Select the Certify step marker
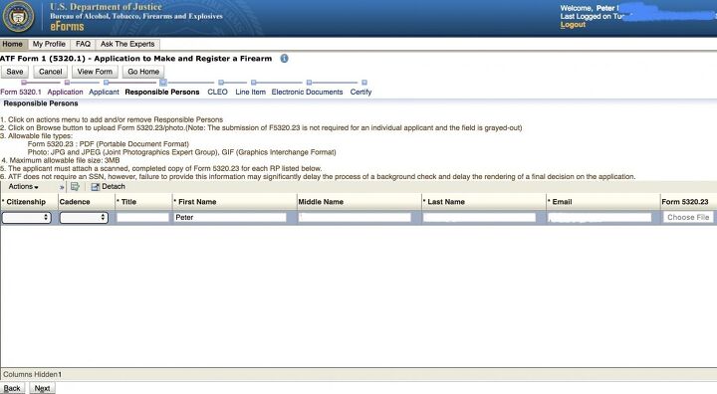The width and height of the screenshot is (717, 394). (364, 83)
